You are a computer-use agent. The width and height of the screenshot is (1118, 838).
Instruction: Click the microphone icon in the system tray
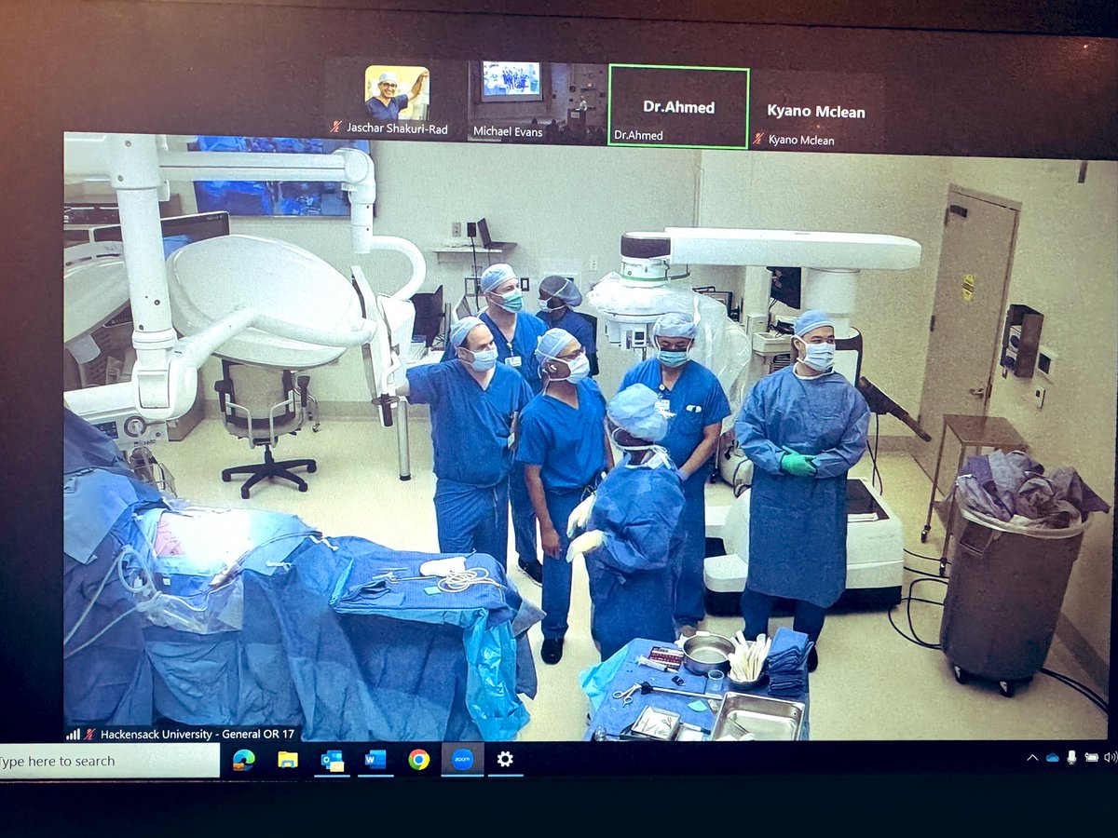(1071, 756)
